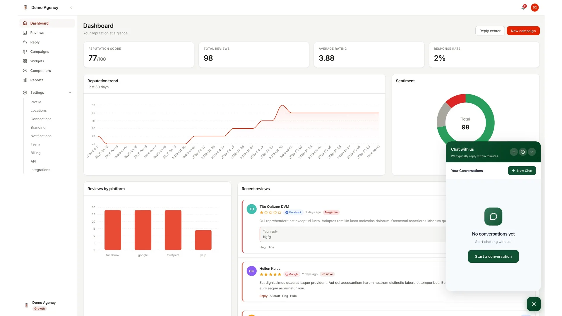Click the chat bubble icon in widget
This screenshot has width=562, height=316.
(493, 217)
